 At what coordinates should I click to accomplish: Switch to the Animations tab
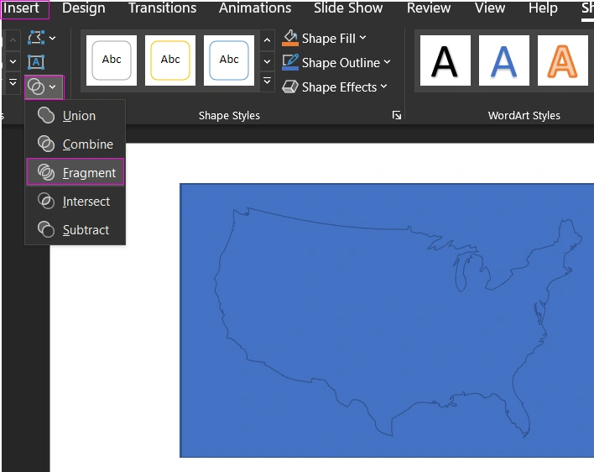pyautogui.click(x=255, y=8)
